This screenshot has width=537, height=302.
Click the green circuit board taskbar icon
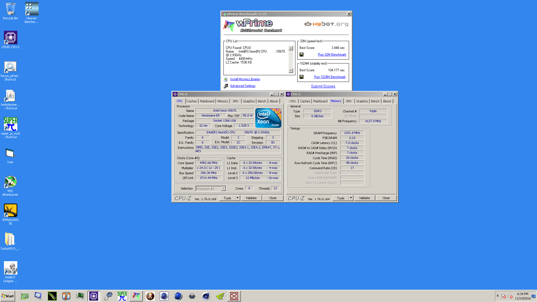(24, 296)
